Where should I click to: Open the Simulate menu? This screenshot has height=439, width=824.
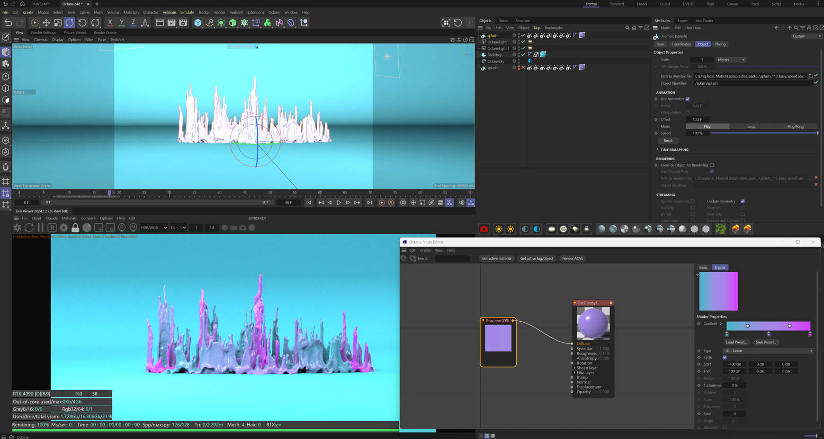click(x=187, y=12)
